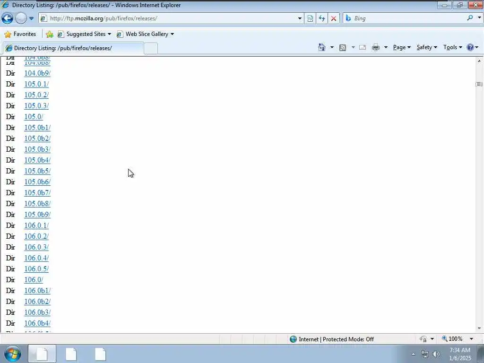
Task: Open link 105.0b2/
Action: 37,138
